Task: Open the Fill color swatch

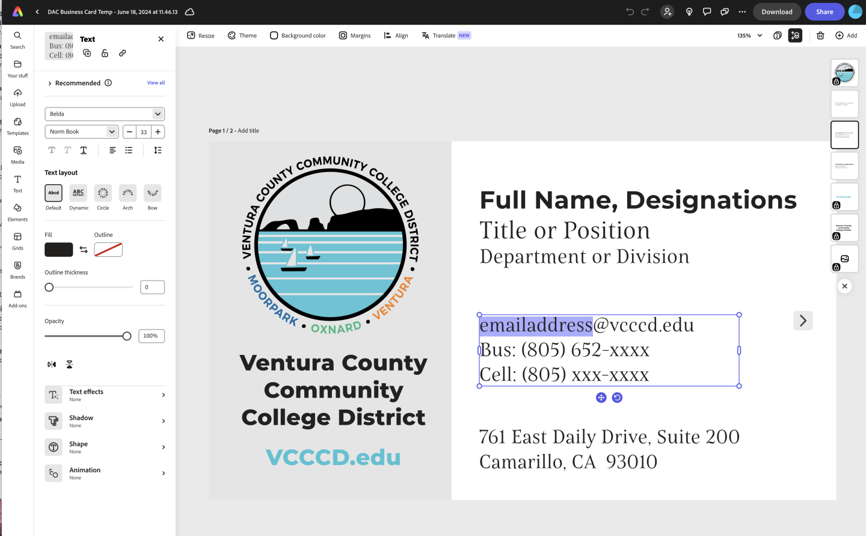Action: 58,249
